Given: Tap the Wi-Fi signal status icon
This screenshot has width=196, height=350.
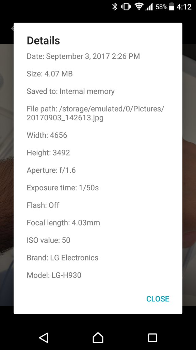Looking at the screenshot, I should [139, 7].
